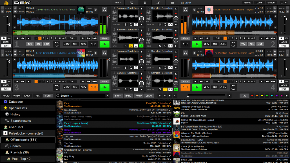Lower the key on deck 2
Viewport: 290px width, 163px height.
click(x=275, y=12)
